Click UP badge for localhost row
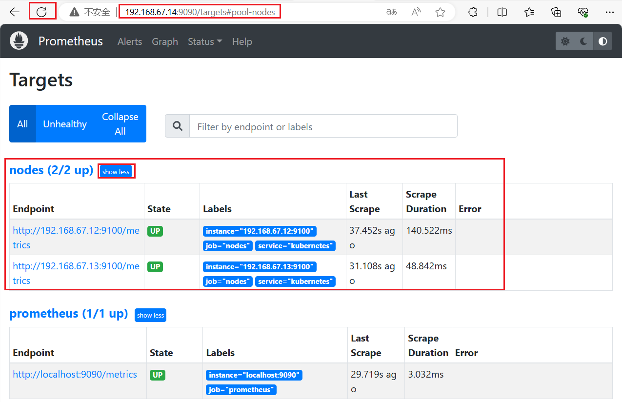The height and width of the screenshot is (402, 622). click(158, 375)
